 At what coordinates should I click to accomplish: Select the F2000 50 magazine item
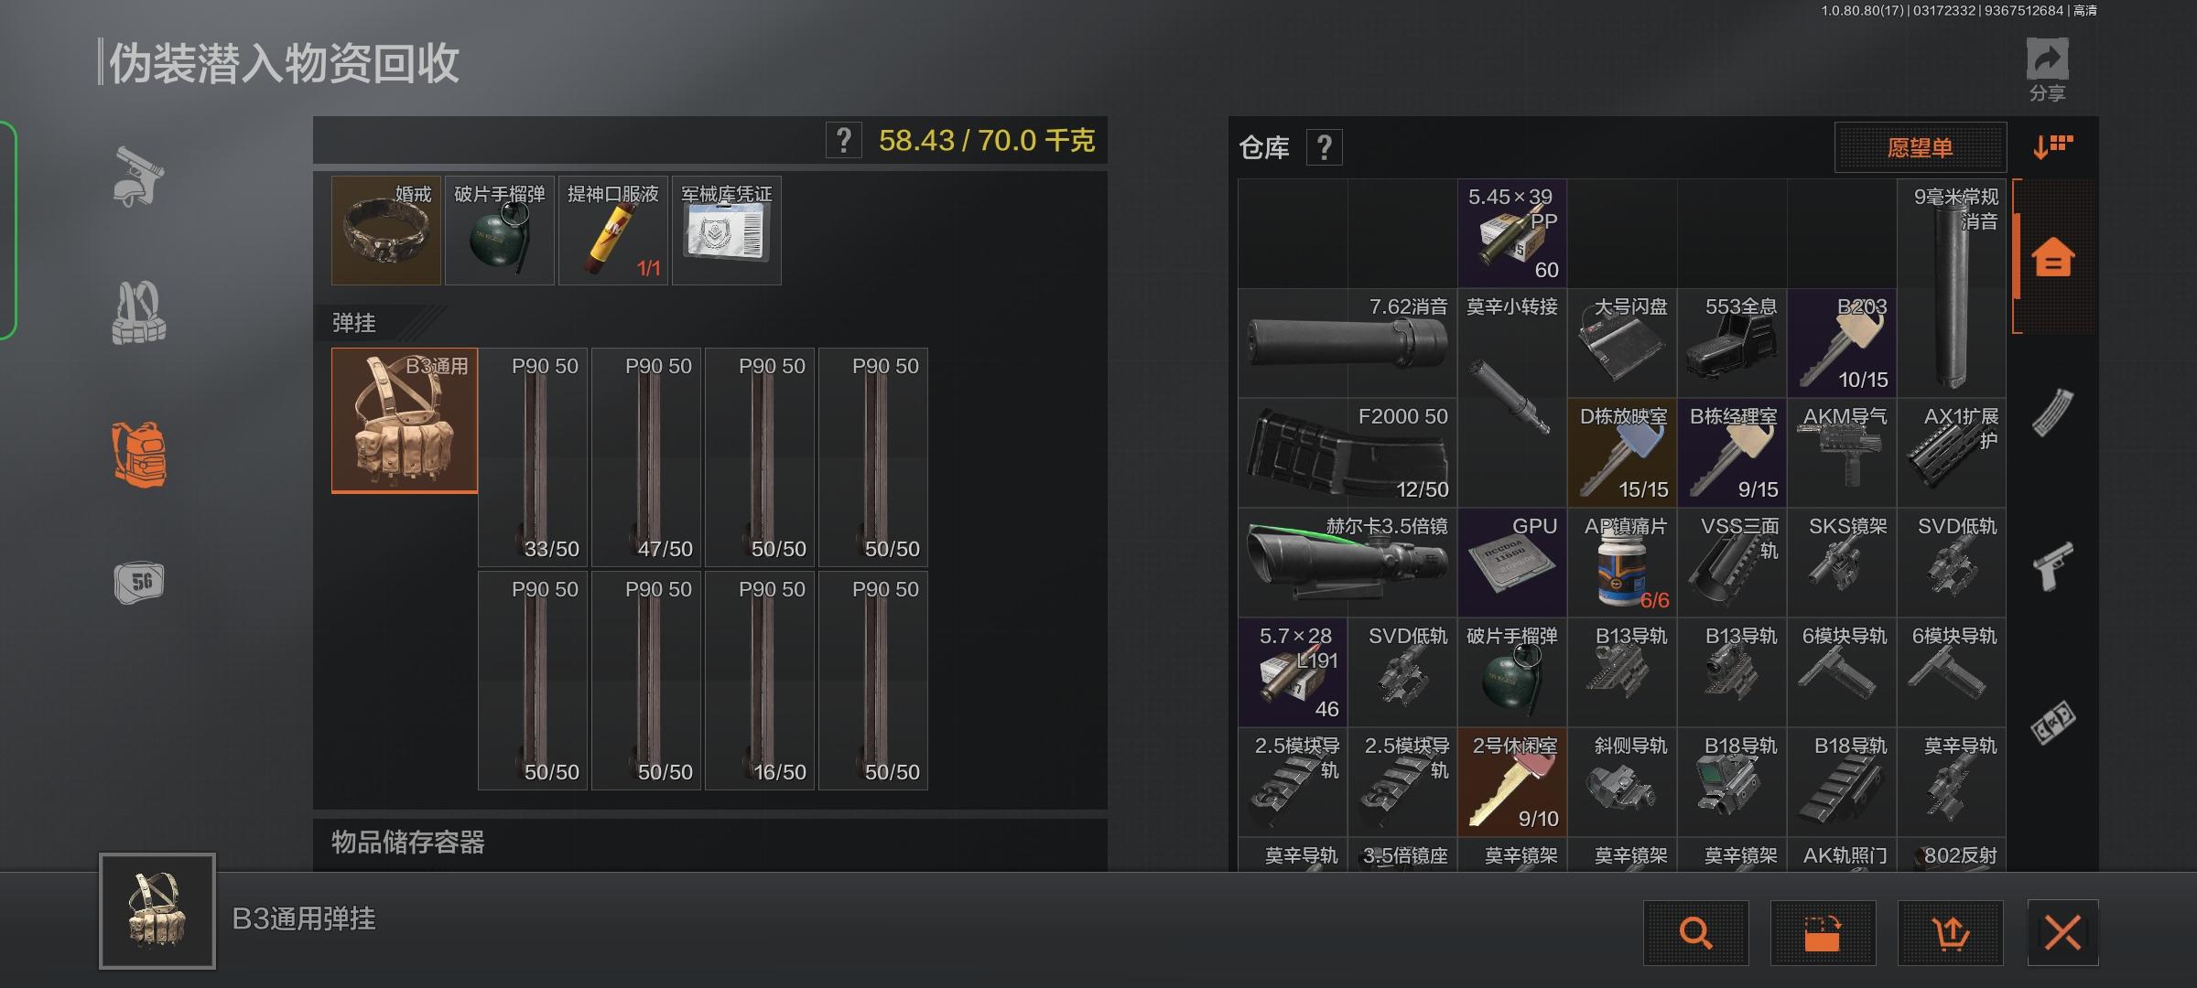click(1347, 454)
